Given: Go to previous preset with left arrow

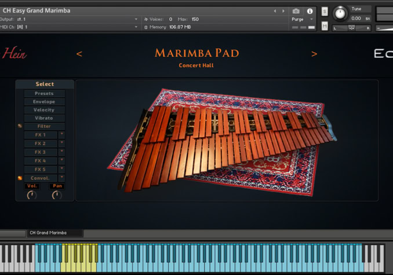Looking at the screenshot, I should (x=79, y=54).
